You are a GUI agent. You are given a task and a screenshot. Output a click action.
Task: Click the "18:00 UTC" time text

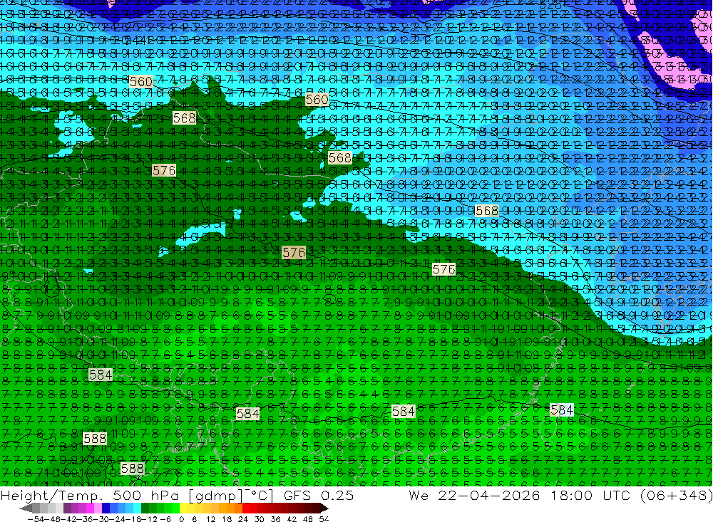(x=590, y=495)
